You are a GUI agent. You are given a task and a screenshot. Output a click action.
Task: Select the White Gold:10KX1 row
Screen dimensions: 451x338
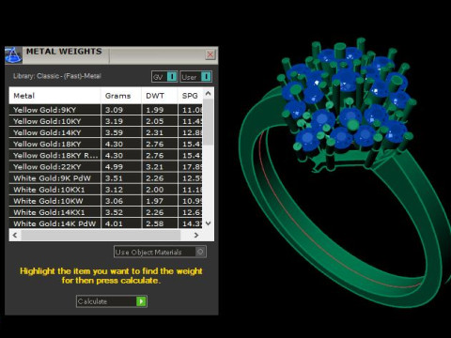coord(106,190)
